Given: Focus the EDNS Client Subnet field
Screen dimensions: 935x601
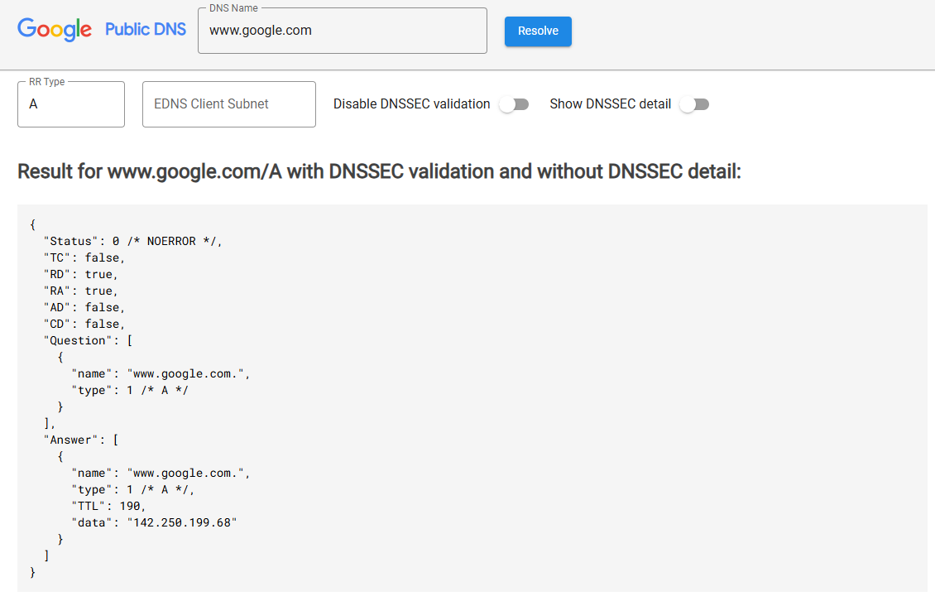Looking at the screenshot, I should coord(229,103).
